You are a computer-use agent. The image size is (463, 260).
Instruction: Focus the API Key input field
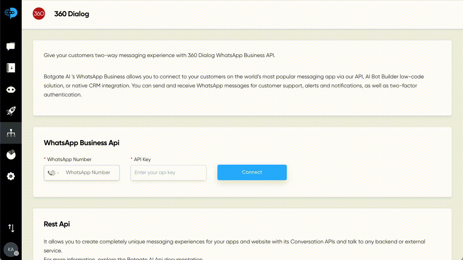[169, 173]
